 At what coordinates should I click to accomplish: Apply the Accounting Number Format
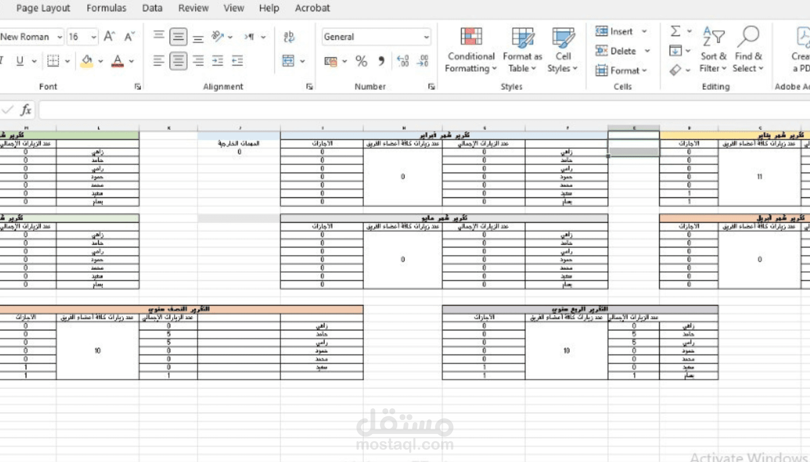coord(331,61)
